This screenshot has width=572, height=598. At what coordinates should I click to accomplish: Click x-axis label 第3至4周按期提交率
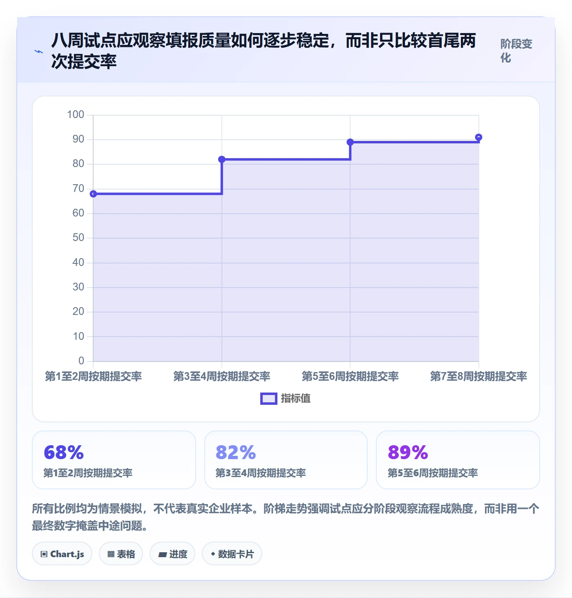tap(222, 376)
